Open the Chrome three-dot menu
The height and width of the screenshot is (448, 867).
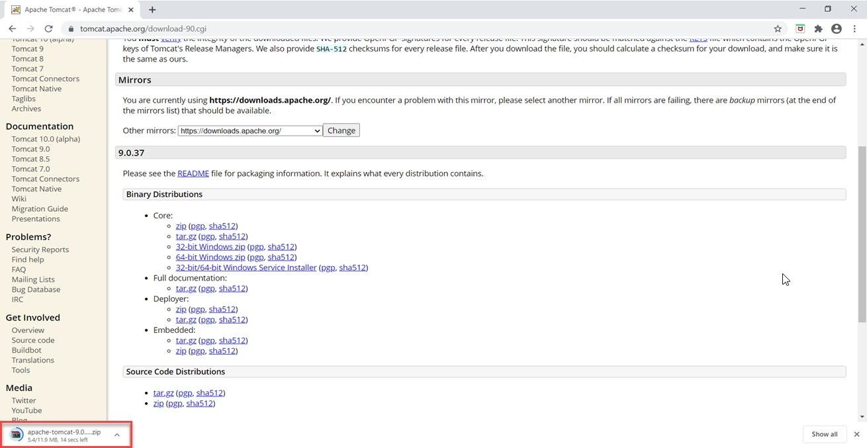click(854, 28)
